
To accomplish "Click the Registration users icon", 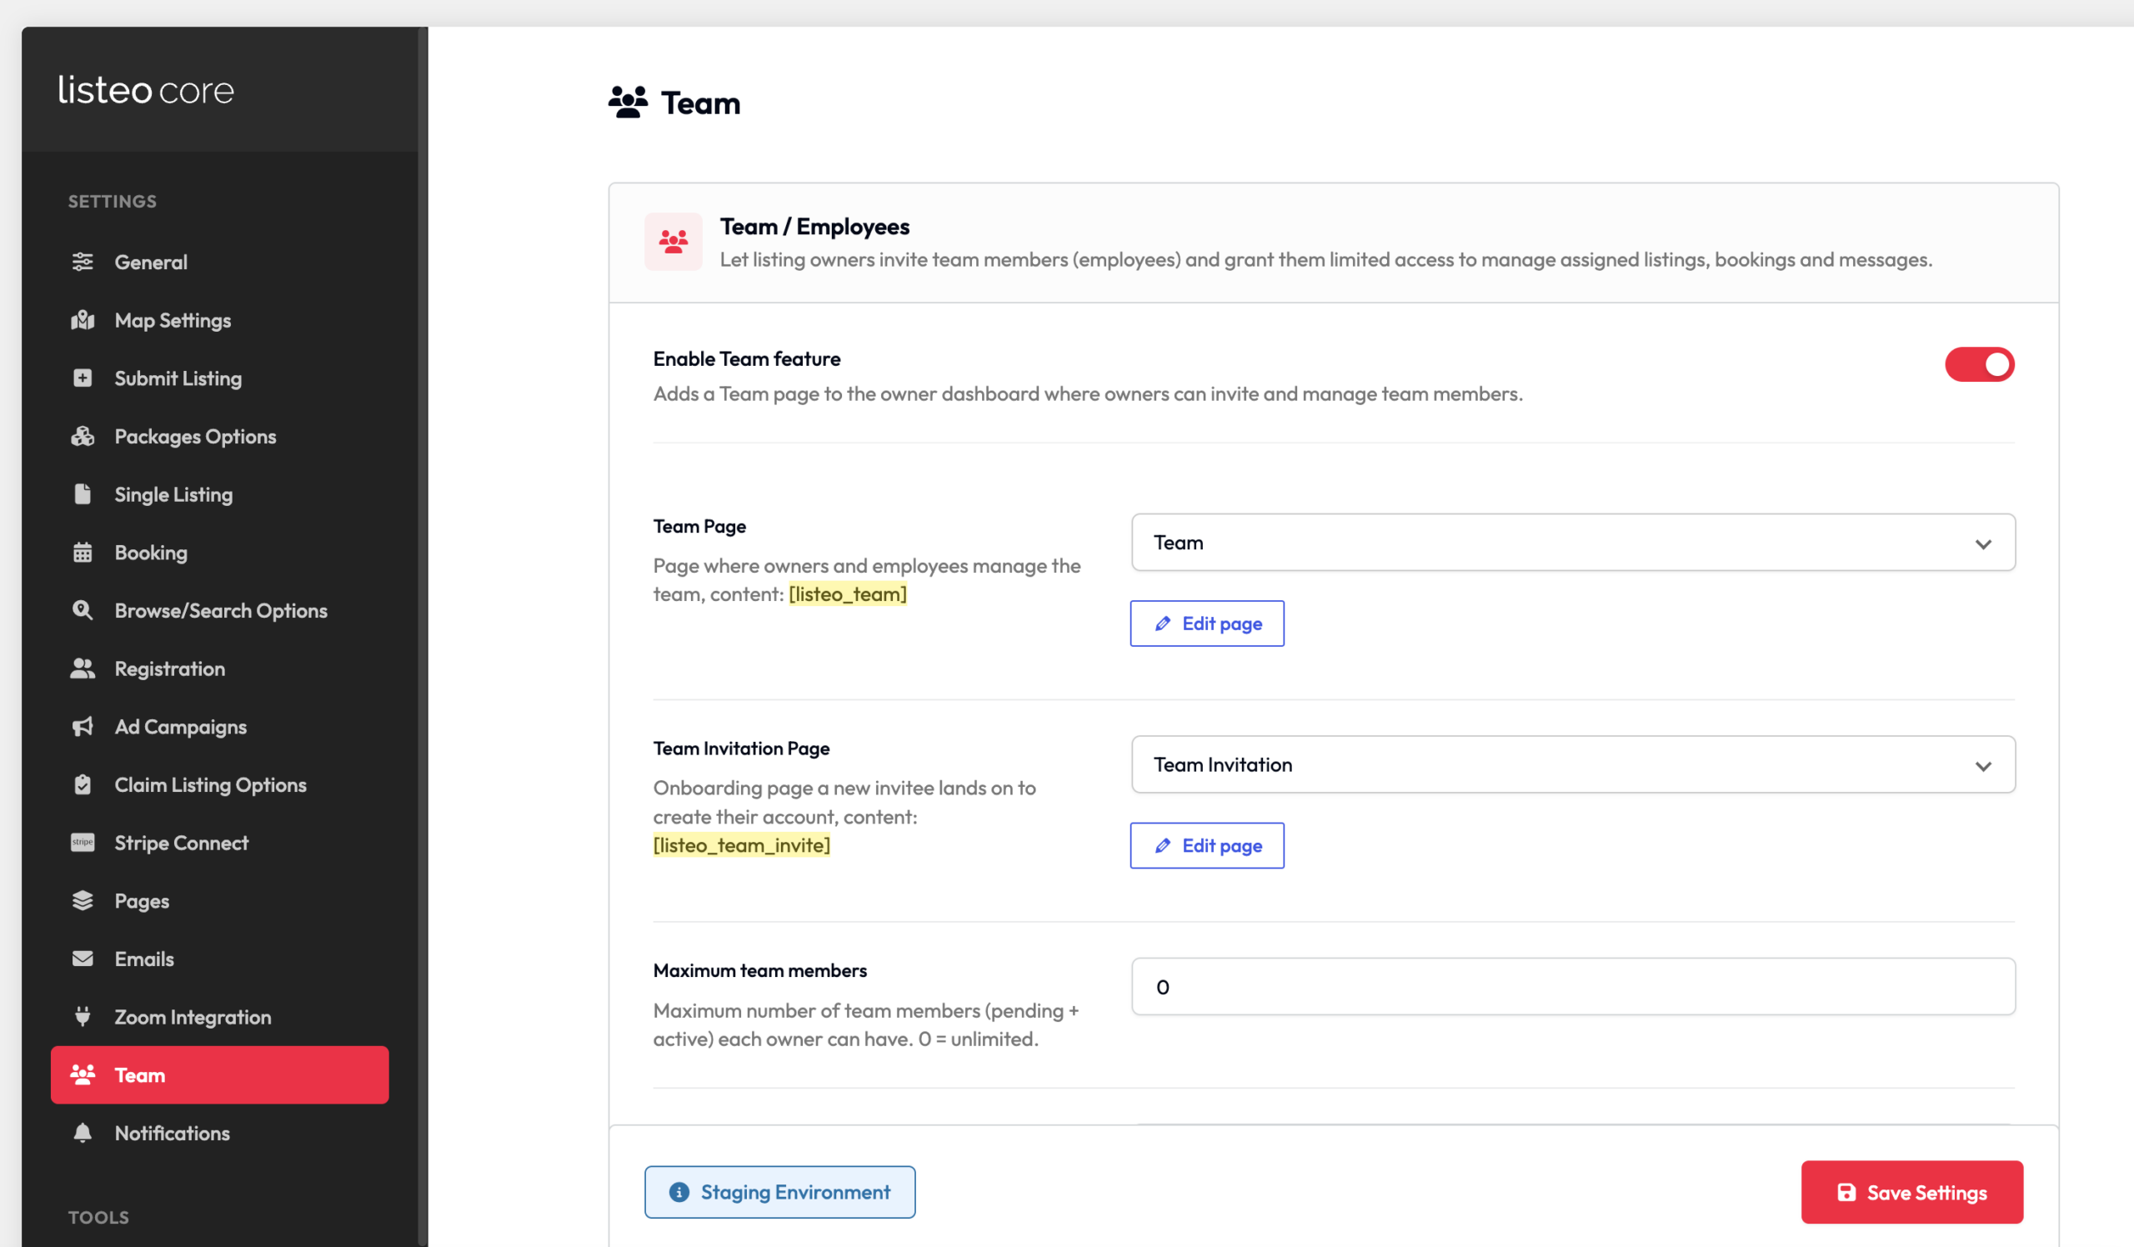I will point(83,668).
